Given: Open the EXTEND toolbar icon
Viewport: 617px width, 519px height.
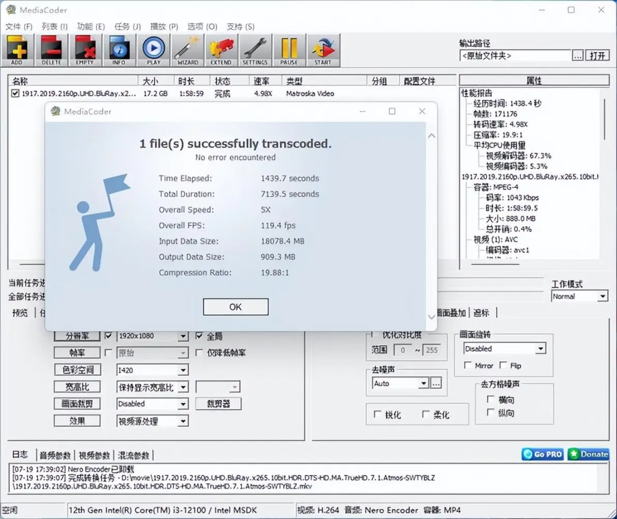Looking at the screenshot, I should [221, 50].
